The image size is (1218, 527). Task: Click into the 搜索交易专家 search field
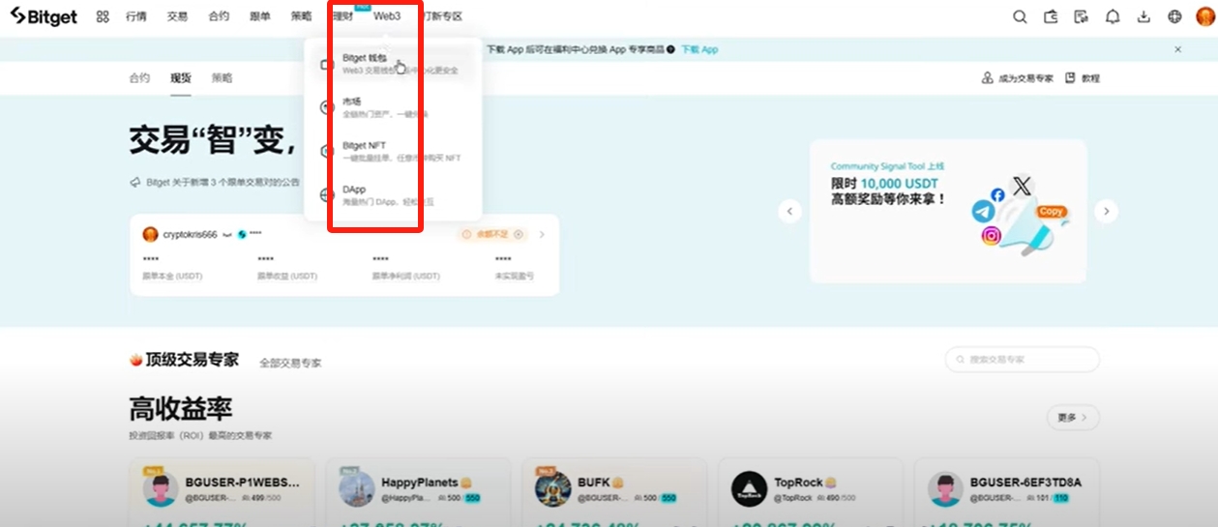1023,360
